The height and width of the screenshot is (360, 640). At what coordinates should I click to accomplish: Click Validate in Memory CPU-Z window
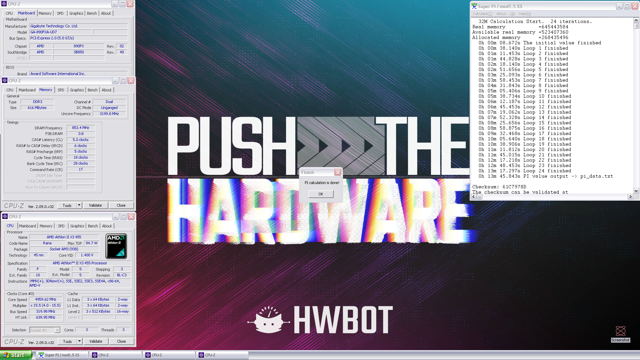[95, 206]
